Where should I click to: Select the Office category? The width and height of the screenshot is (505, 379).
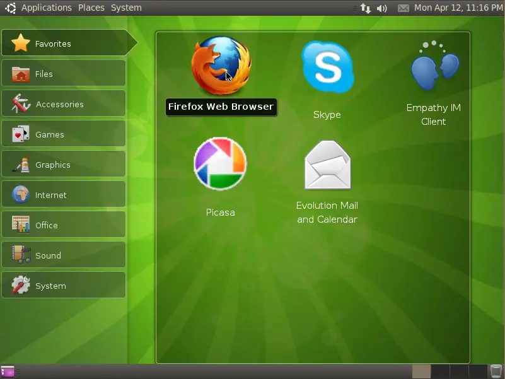(64, 224)
